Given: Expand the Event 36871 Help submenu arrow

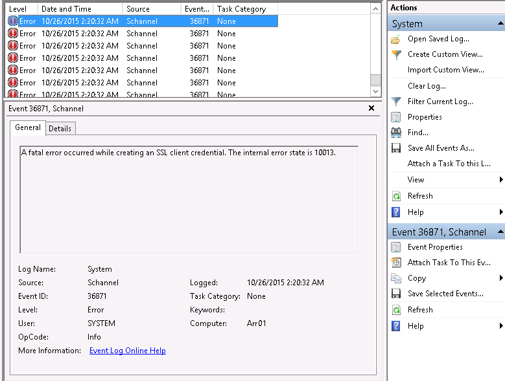Looking at the screenshot, I should (x=501, y=326).
